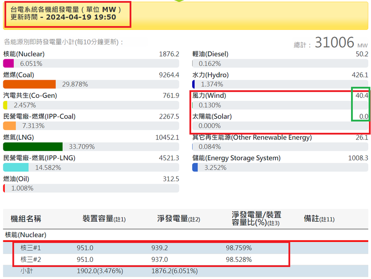Click the update time 2024-04-19 19:50

click(x=81, y=17)
